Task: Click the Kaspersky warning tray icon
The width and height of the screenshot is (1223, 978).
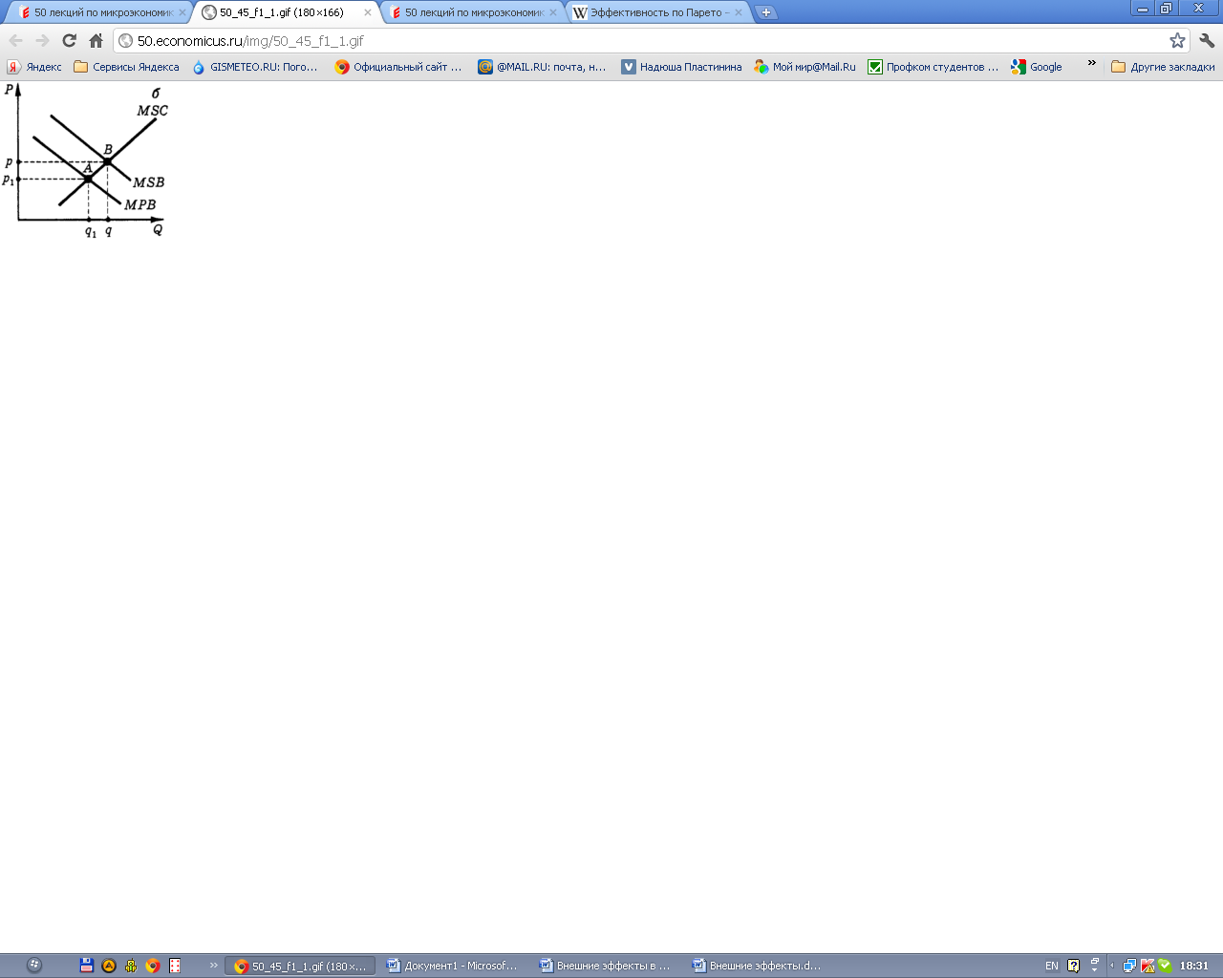Action: coord(1148,966)
